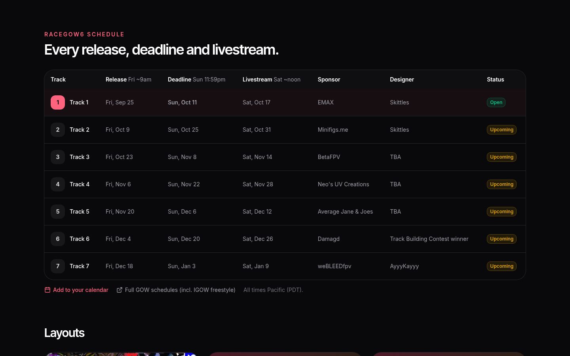Click the Open status badge for Track 1
The height and width of the screenshot is (356, 570).
(496, 102)
